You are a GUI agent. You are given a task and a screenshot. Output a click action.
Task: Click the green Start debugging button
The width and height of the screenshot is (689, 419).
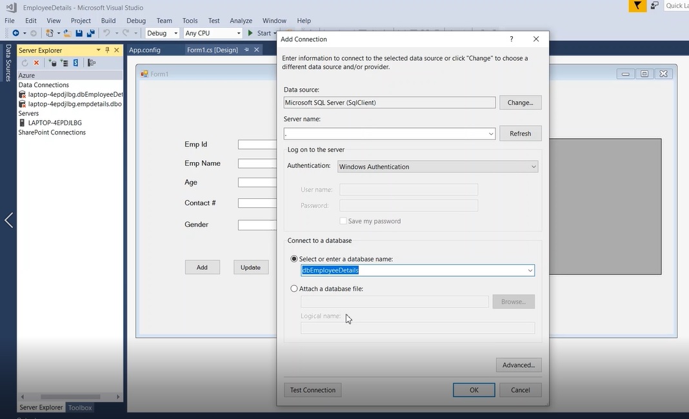[260, 33]
